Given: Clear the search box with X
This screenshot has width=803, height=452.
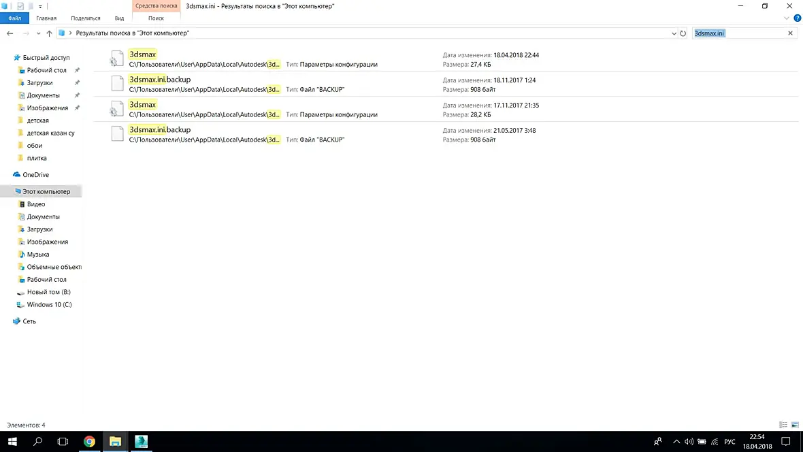Looking at the screenshot, I should (x=790, y=33).
